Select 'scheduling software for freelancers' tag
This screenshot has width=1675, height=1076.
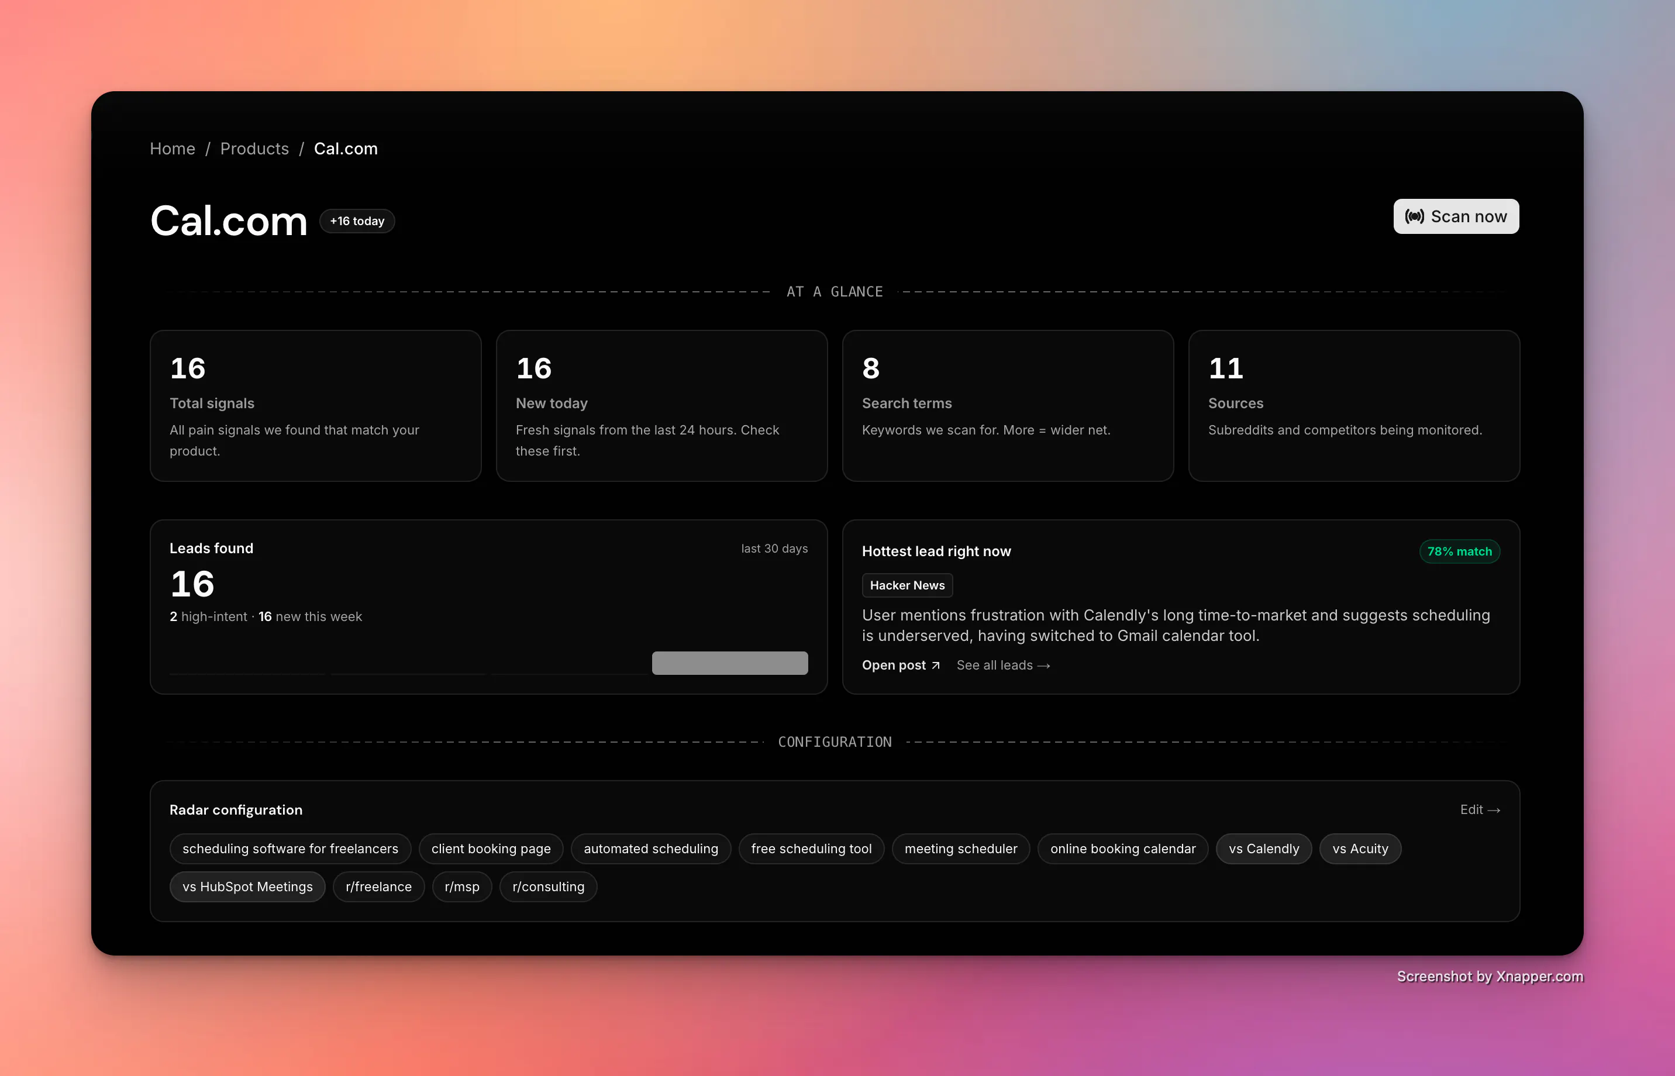(290, 849)
